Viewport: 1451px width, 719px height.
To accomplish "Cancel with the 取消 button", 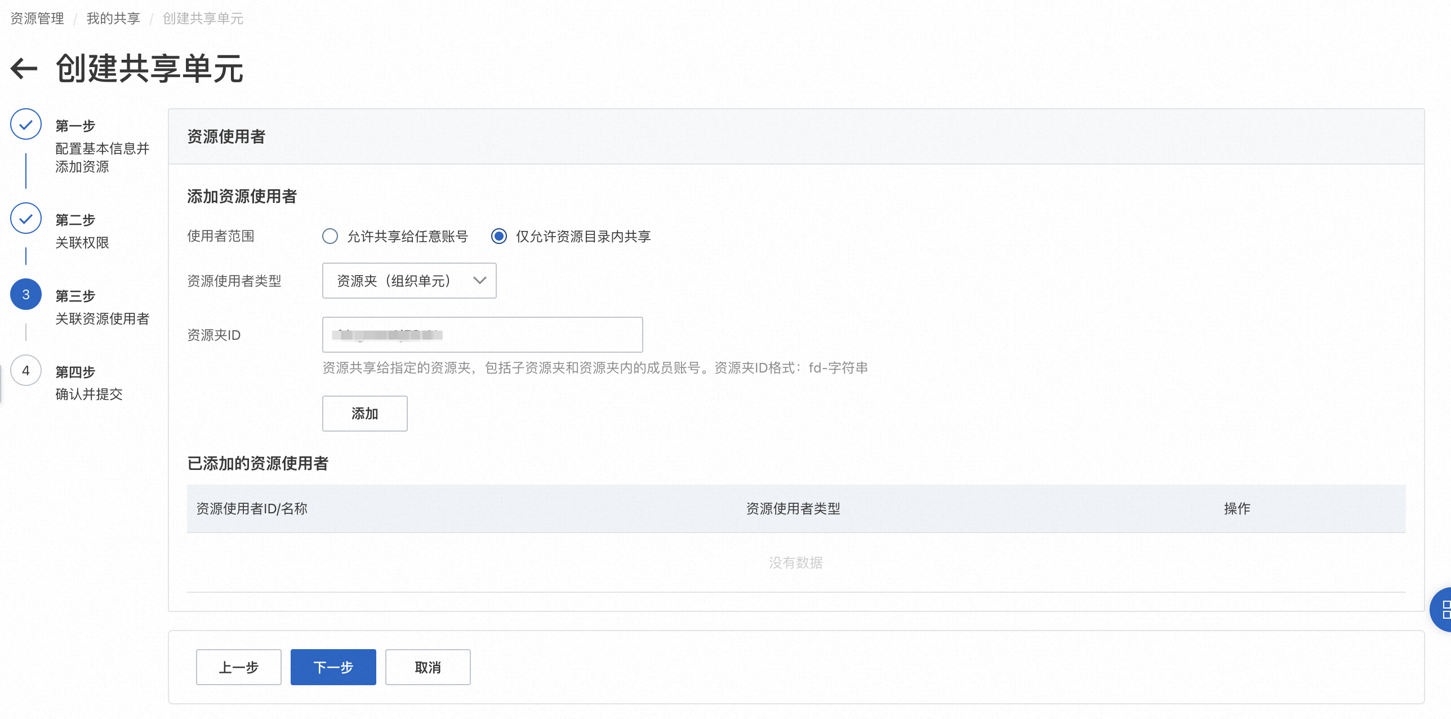I will [428, 667].
